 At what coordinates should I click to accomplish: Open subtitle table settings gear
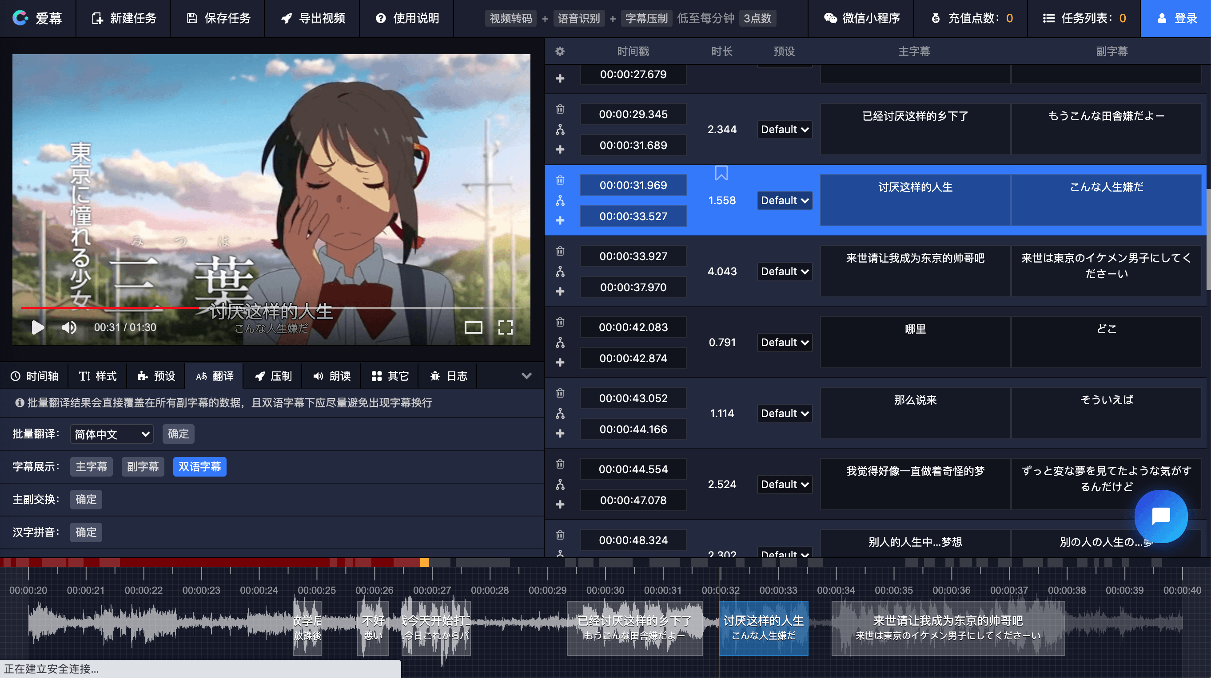point(559,51)
